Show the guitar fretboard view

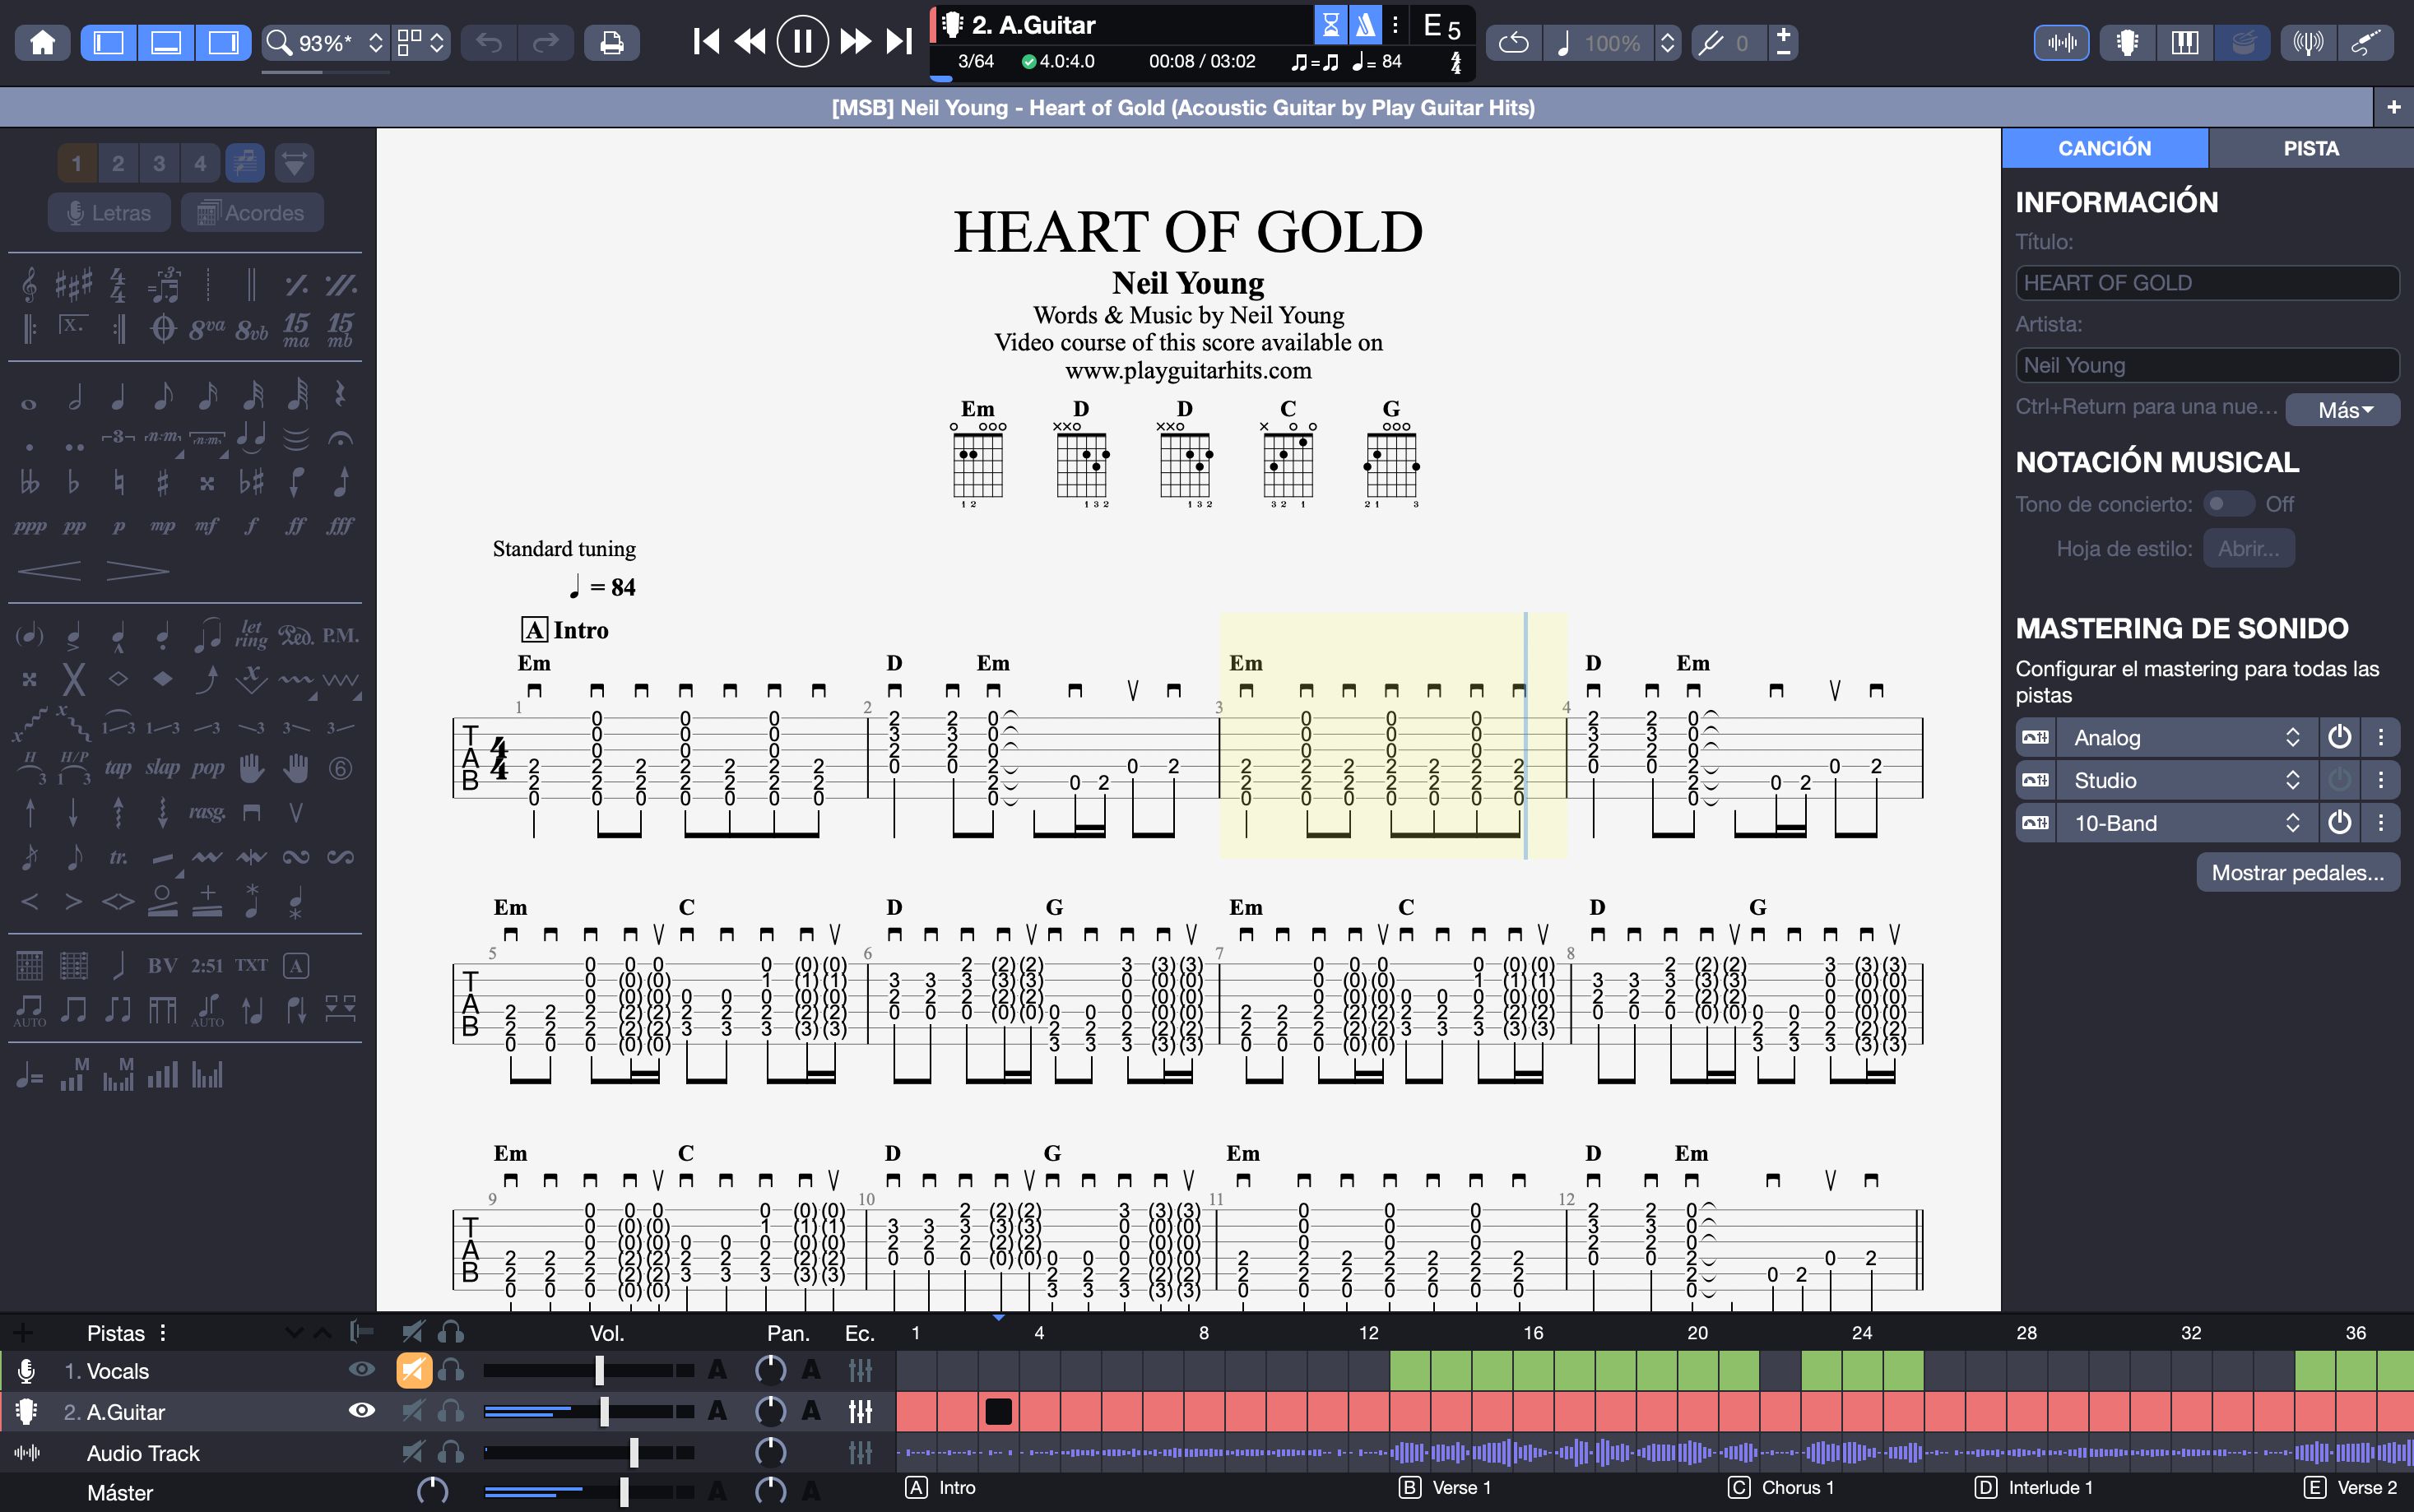[x=2127, y=43]
